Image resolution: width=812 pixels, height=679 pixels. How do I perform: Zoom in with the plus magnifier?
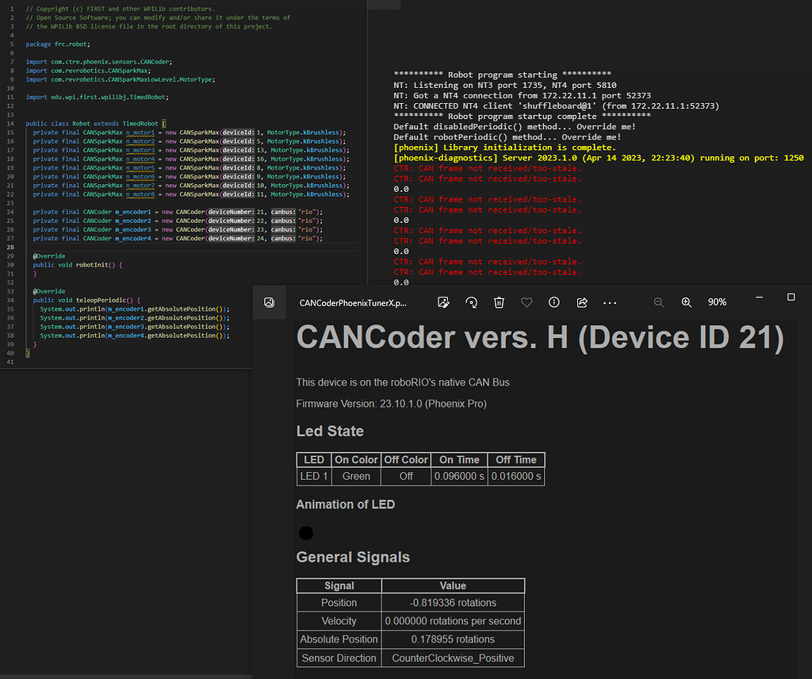coord(687,302)
